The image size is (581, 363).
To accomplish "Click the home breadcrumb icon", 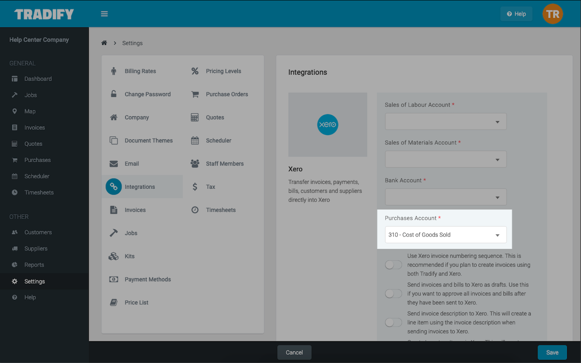I will pyautogui.click(x=104, y=43).
